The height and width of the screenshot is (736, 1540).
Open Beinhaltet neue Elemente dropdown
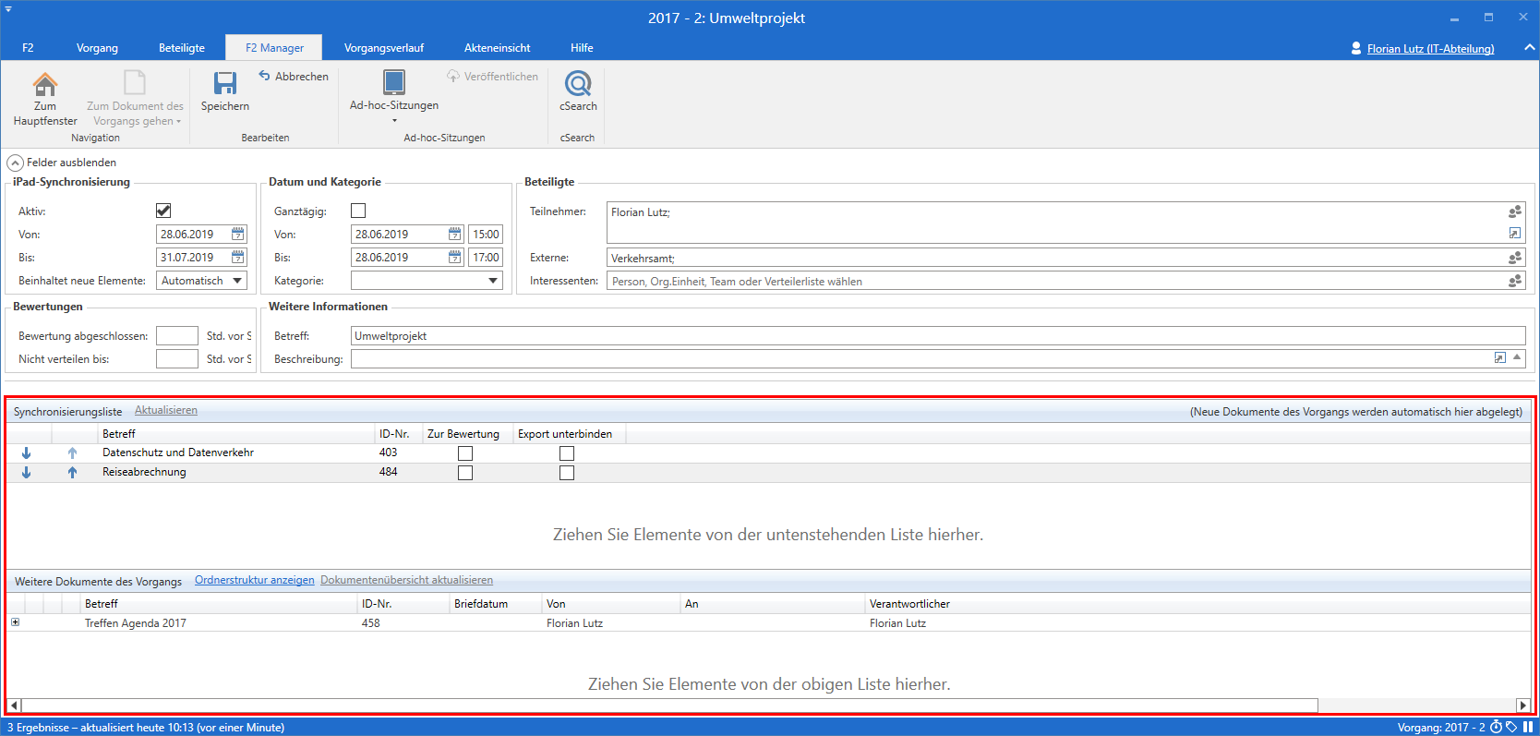tap(237, 281)
